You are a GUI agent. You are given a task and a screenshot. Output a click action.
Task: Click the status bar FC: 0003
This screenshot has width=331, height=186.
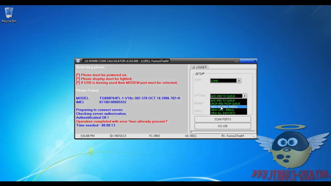click(154, 136)
